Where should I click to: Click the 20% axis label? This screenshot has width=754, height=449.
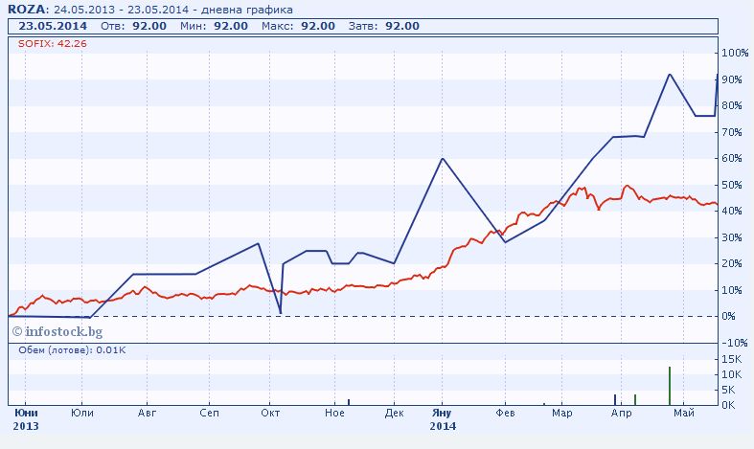(732, 264)
